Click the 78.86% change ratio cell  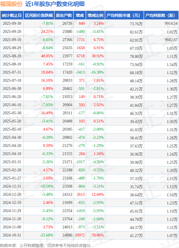tap(98, 235)
